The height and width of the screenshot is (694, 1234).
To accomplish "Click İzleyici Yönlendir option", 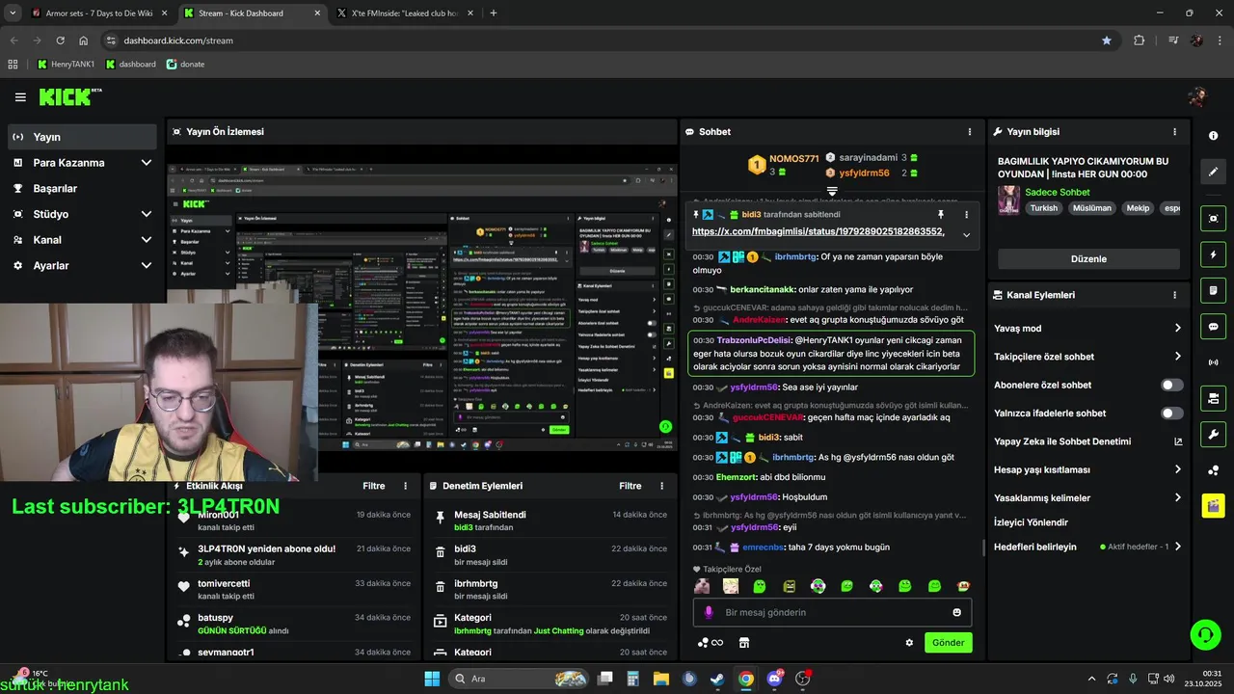I will click(x=1031, y=522).
